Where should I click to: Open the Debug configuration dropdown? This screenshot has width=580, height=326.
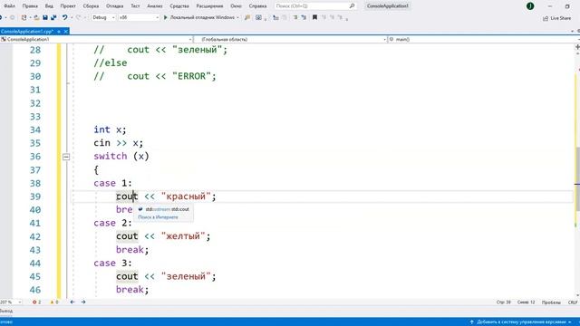pyautogui.click(x=103, y=17)
